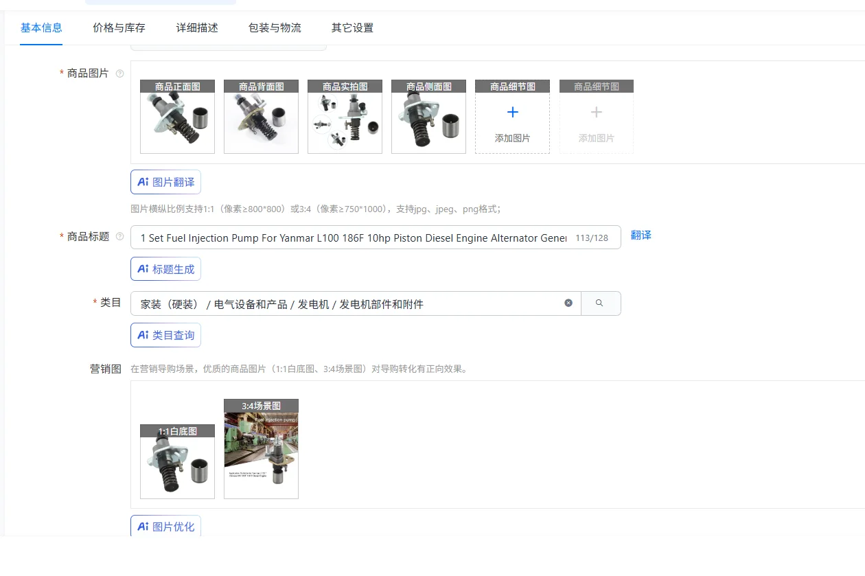The image size is (865, 576).
Task: Open the AI 类目查询 tool
Action: coord(165,335)
